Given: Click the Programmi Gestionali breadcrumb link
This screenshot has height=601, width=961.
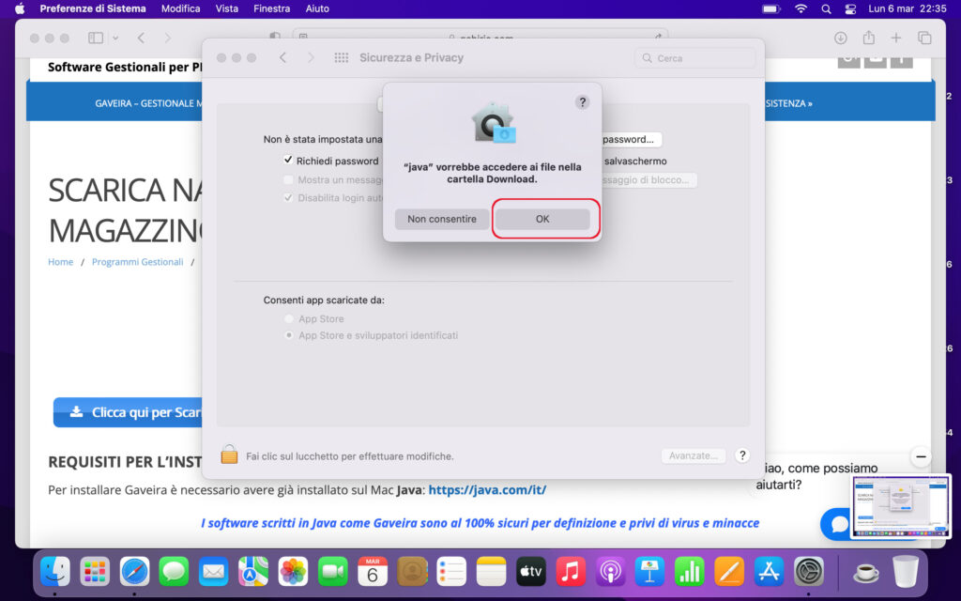Looking at the screenshot, I should click(137, 262).
